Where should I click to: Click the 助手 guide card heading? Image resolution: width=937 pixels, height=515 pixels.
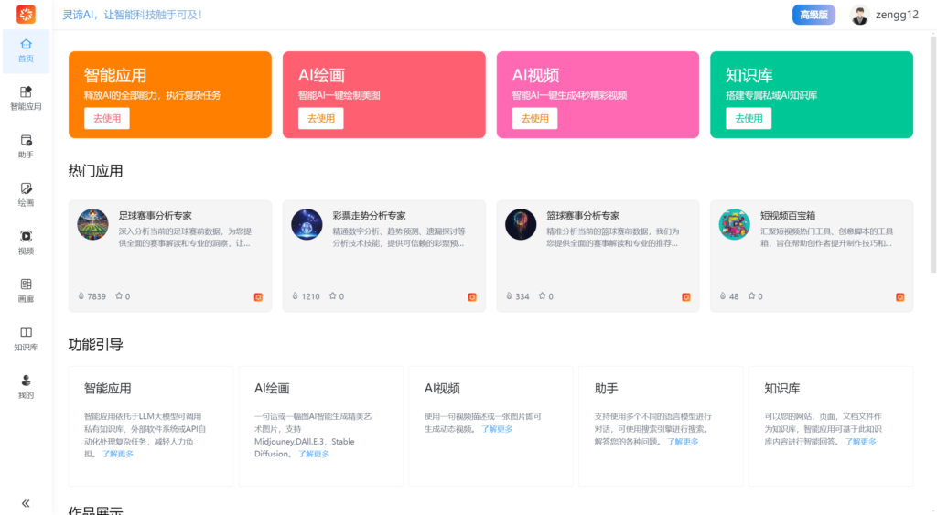[606, 389]
